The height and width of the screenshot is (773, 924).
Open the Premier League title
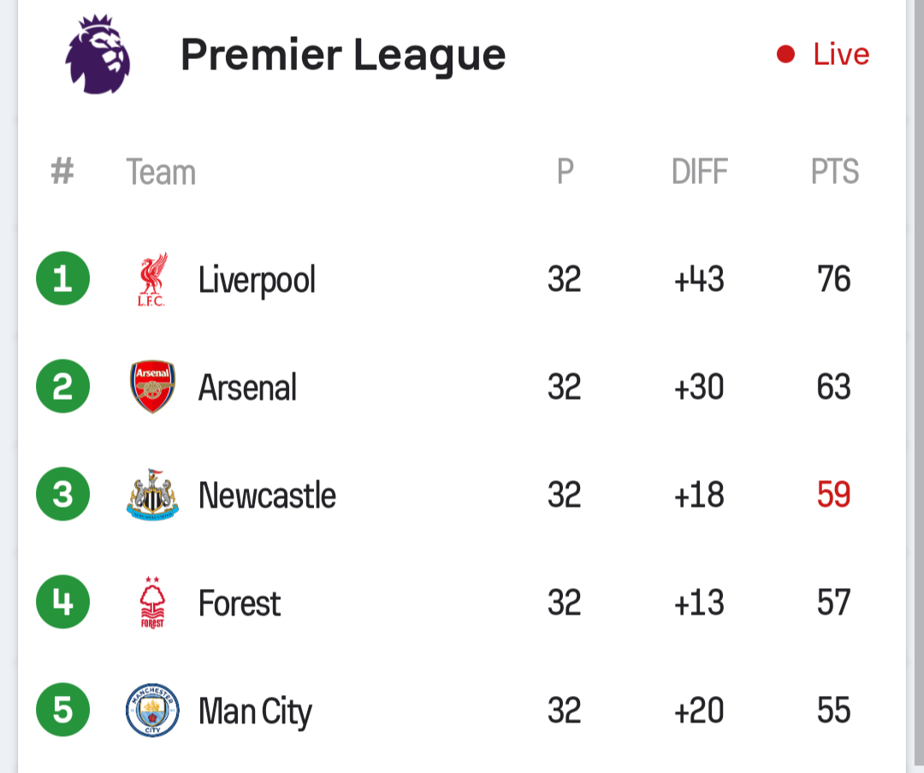pos(343,56)
